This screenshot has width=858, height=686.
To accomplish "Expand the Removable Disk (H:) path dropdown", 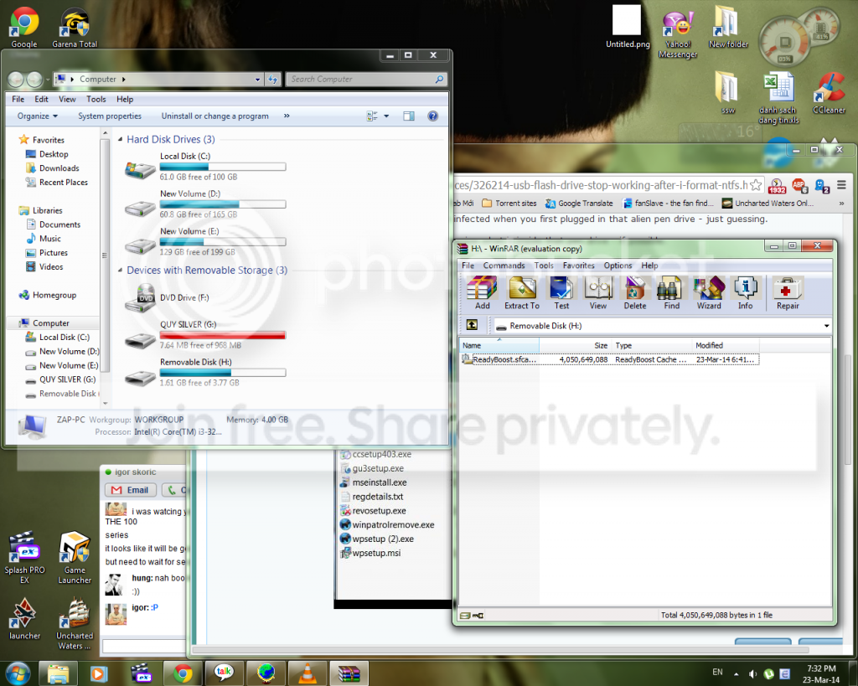I will [x=826, y=326].
